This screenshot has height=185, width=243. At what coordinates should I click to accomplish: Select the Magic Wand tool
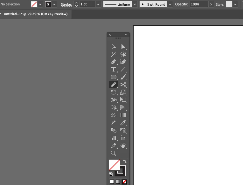click(x=114, y=54)
